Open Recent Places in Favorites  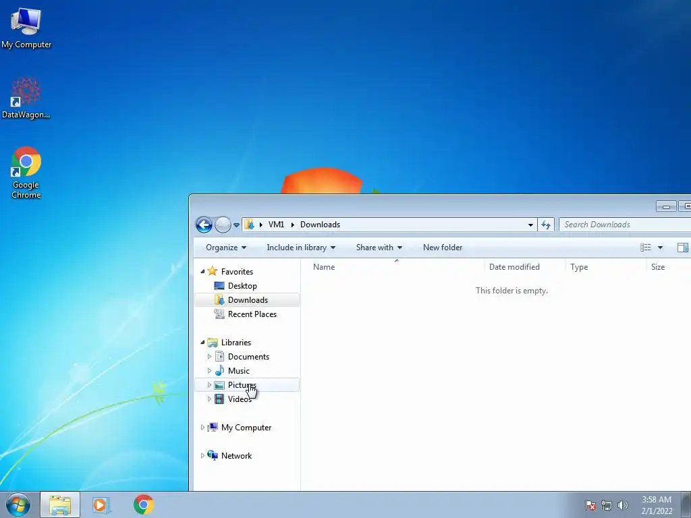point(252,314)
